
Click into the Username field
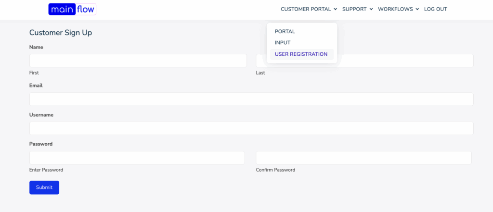click(251, 128)
